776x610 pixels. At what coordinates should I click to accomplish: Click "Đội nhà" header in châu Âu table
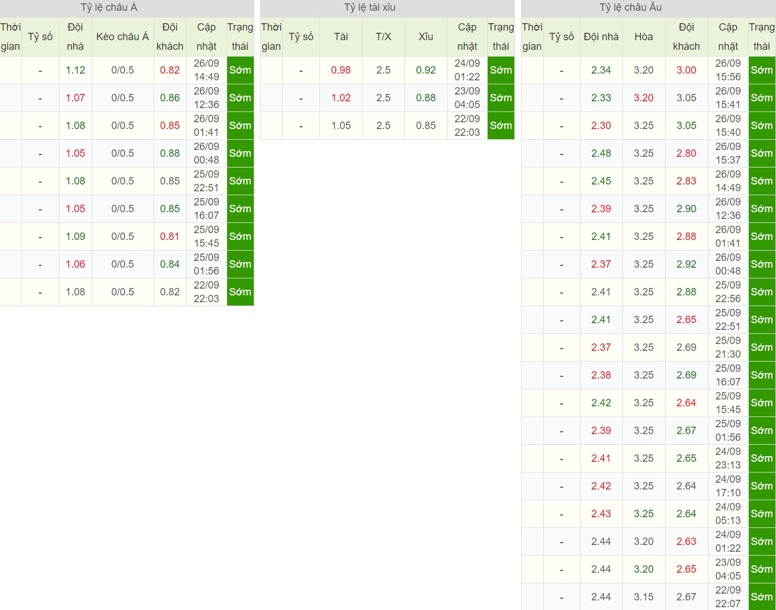pyautogui.click(x=601, y=37)
